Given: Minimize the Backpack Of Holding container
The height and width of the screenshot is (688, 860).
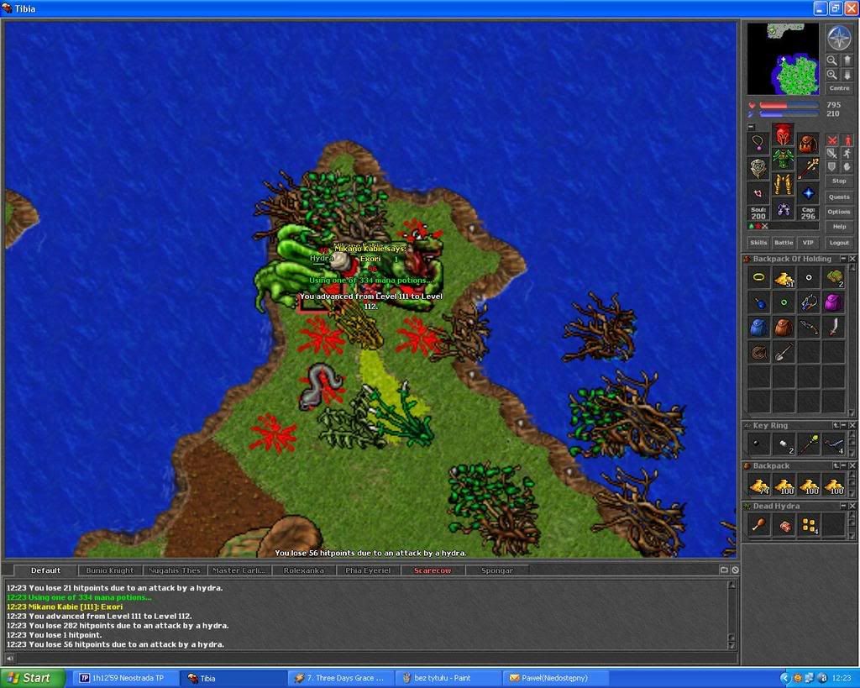Looking at the screenshot, I should click(x=843, y=259).
